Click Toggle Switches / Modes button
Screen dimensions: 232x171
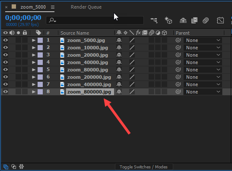(x=144, y=167)
